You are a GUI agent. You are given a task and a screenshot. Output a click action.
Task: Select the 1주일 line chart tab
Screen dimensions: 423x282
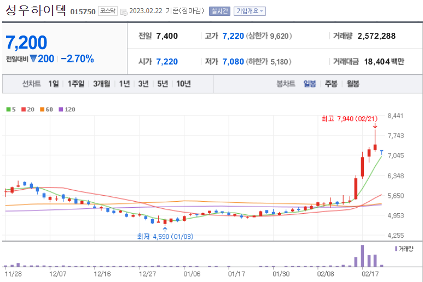point(76,84)
